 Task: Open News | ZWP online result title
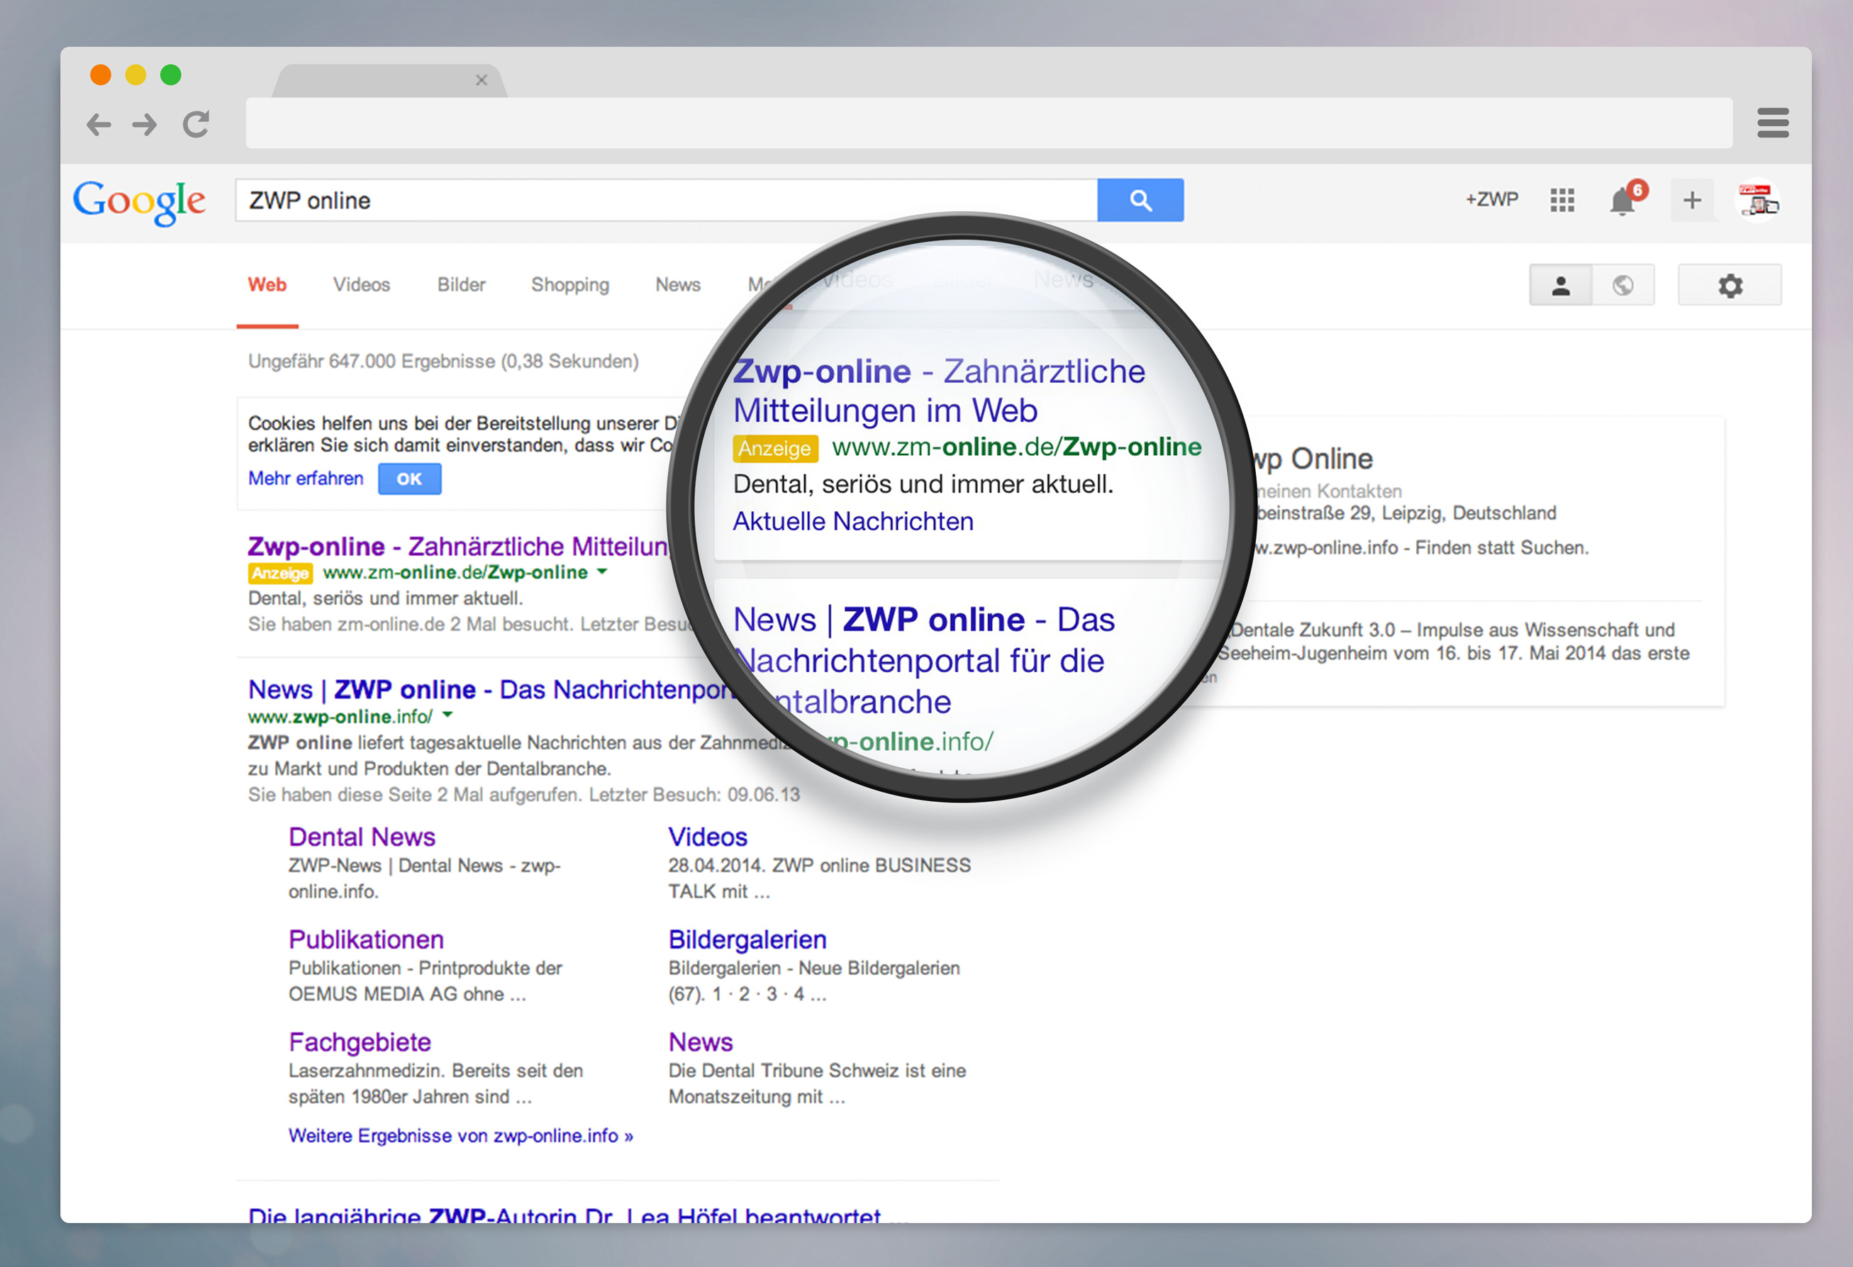(x=490, y=690)
